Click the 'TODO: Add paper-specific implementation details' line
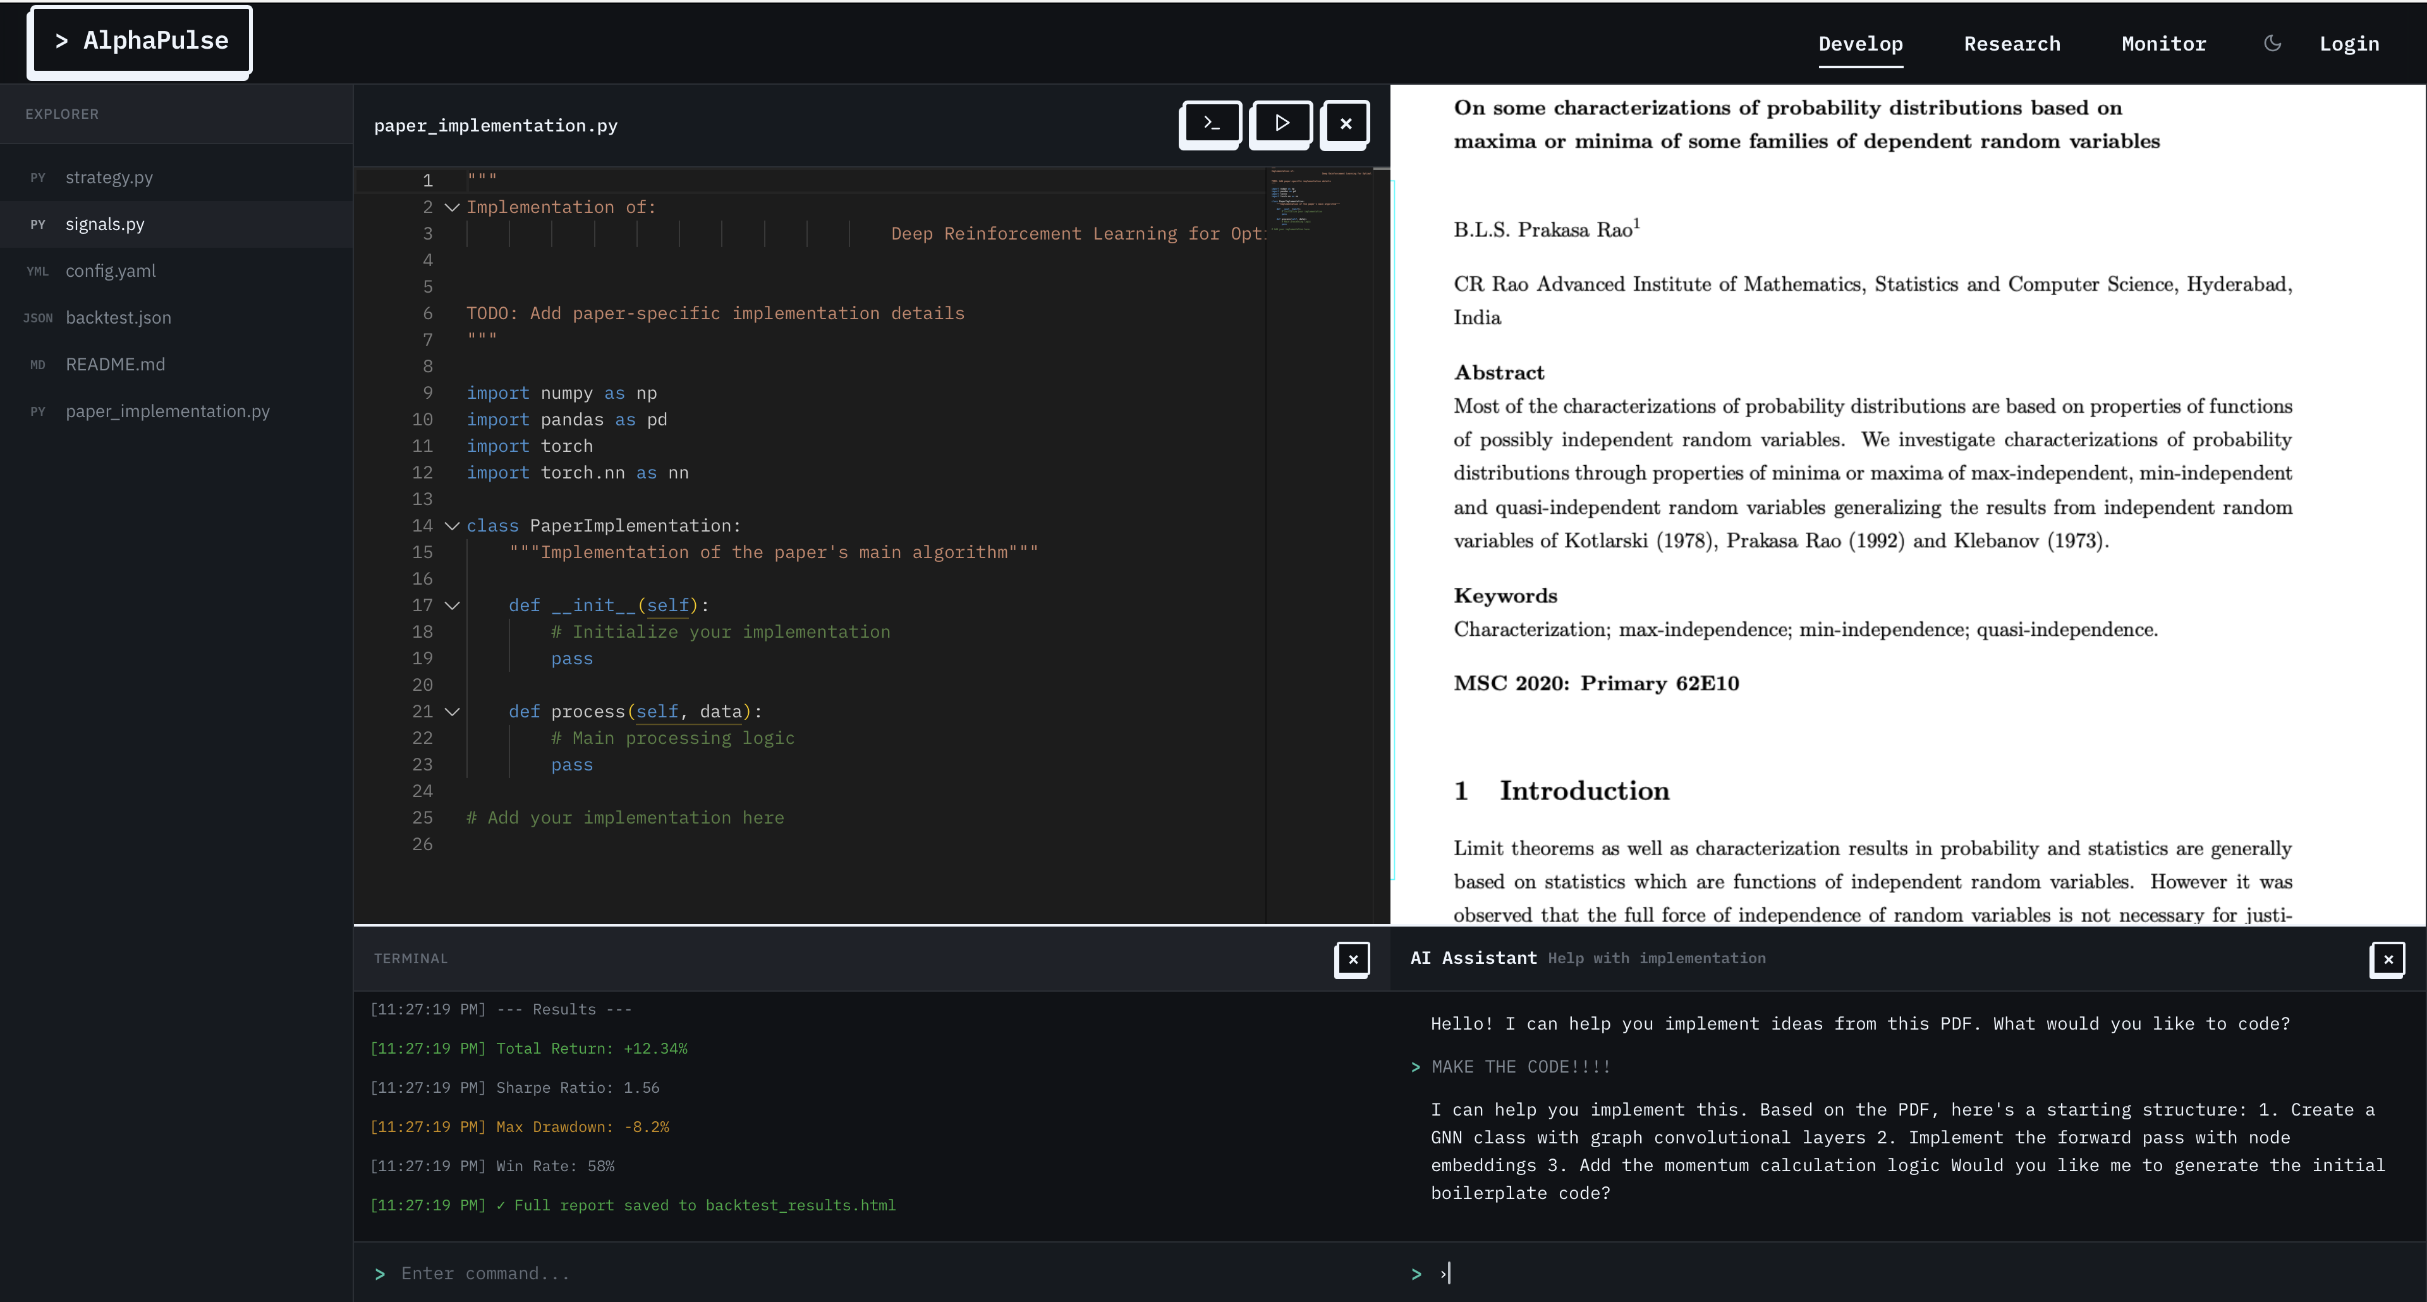This screenshot has width=2427, height=1302. (715, 313)
